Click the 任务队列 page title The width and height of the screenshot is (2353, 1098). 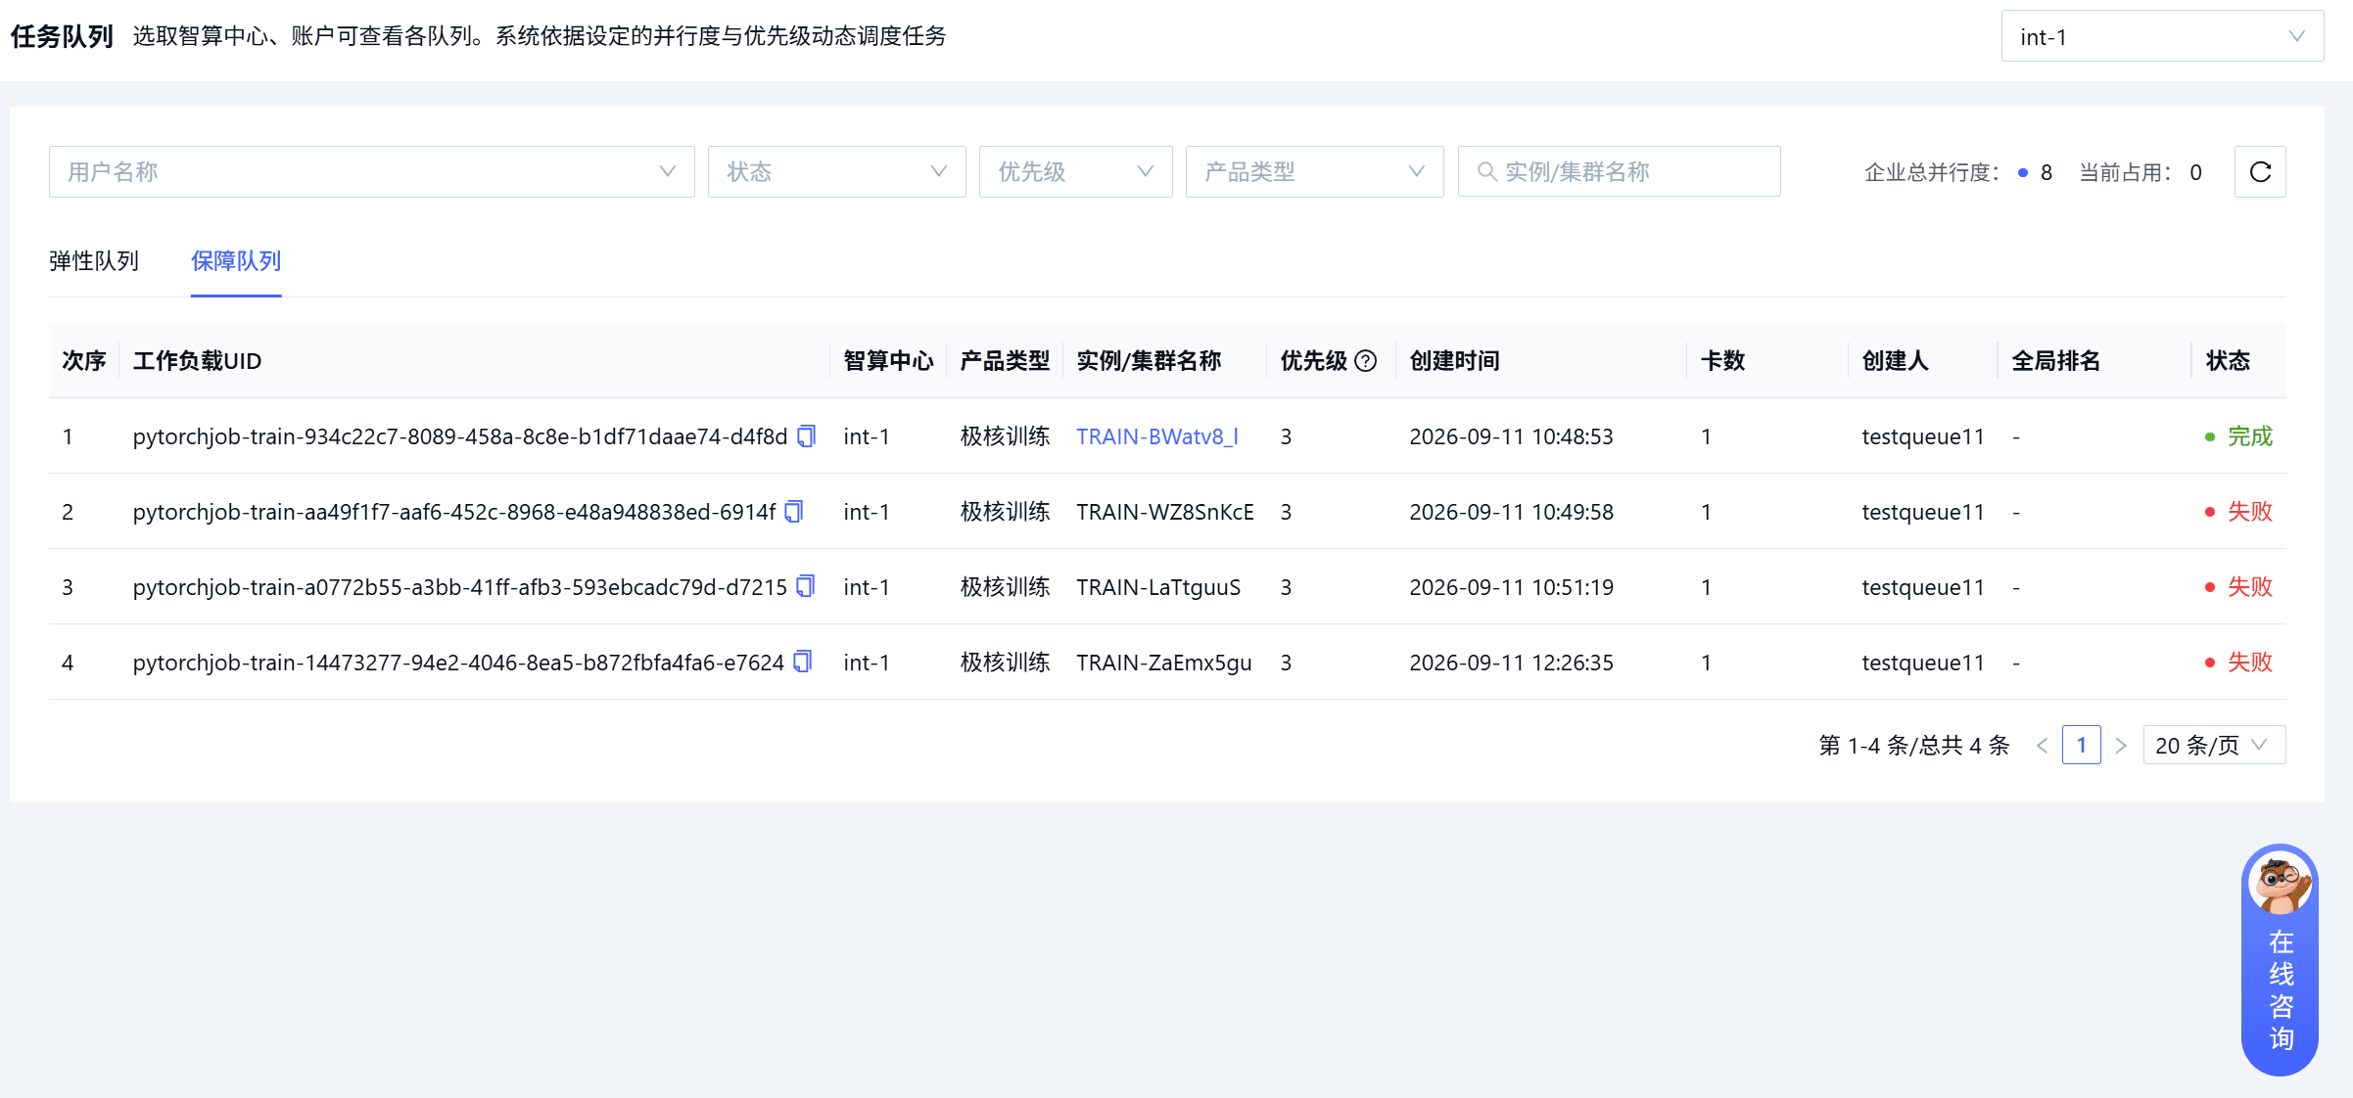[62, 36]
